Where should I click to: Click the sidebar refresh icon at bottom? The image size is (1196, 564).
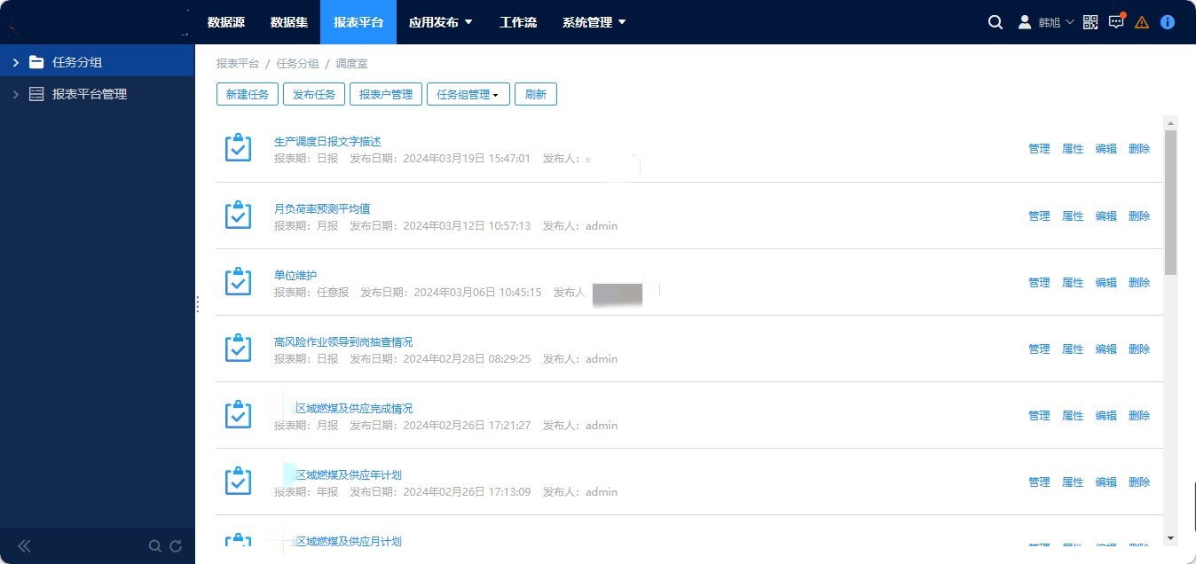click(x=176, y=546)
